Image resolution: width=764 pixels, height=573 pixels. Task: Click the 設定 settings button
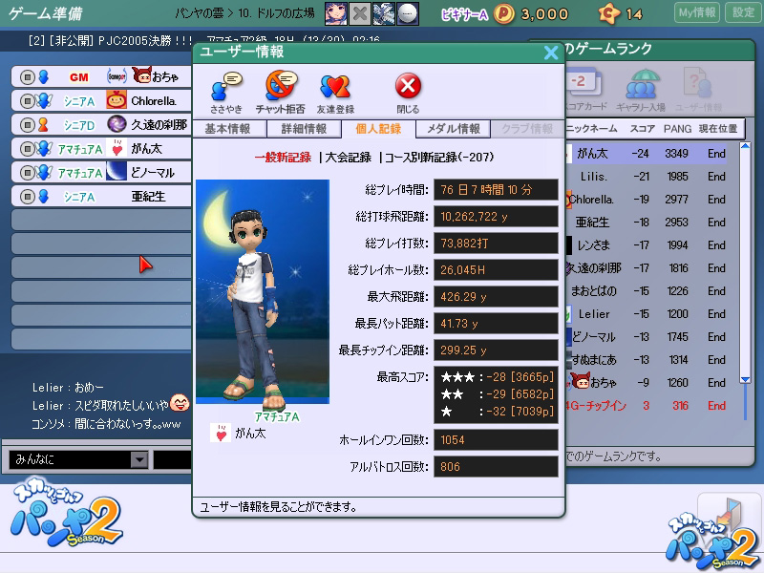tap(743, 12)
